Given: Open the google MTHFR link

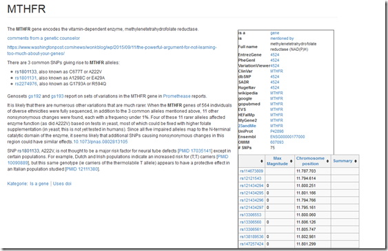Looking at the screenshot, I should pyautogui.click(x=276, y=98).
